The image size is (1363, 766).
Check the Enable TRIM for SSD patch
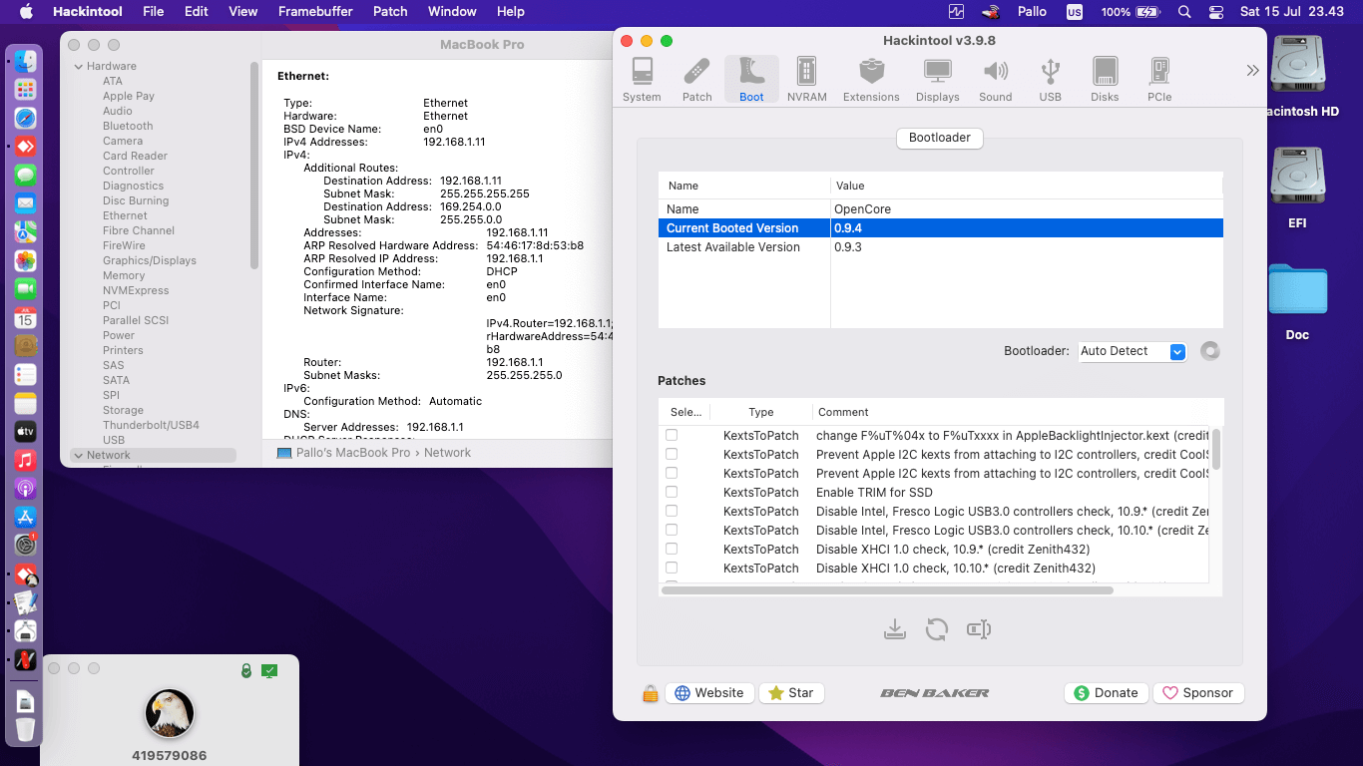pos(672,492)
